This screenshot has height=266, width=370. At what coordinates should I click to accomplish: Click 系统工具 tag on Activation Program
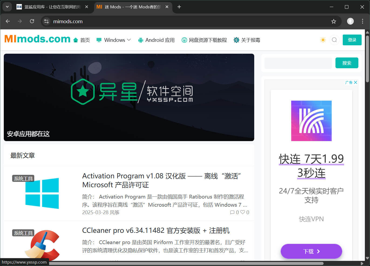(23, 178)
